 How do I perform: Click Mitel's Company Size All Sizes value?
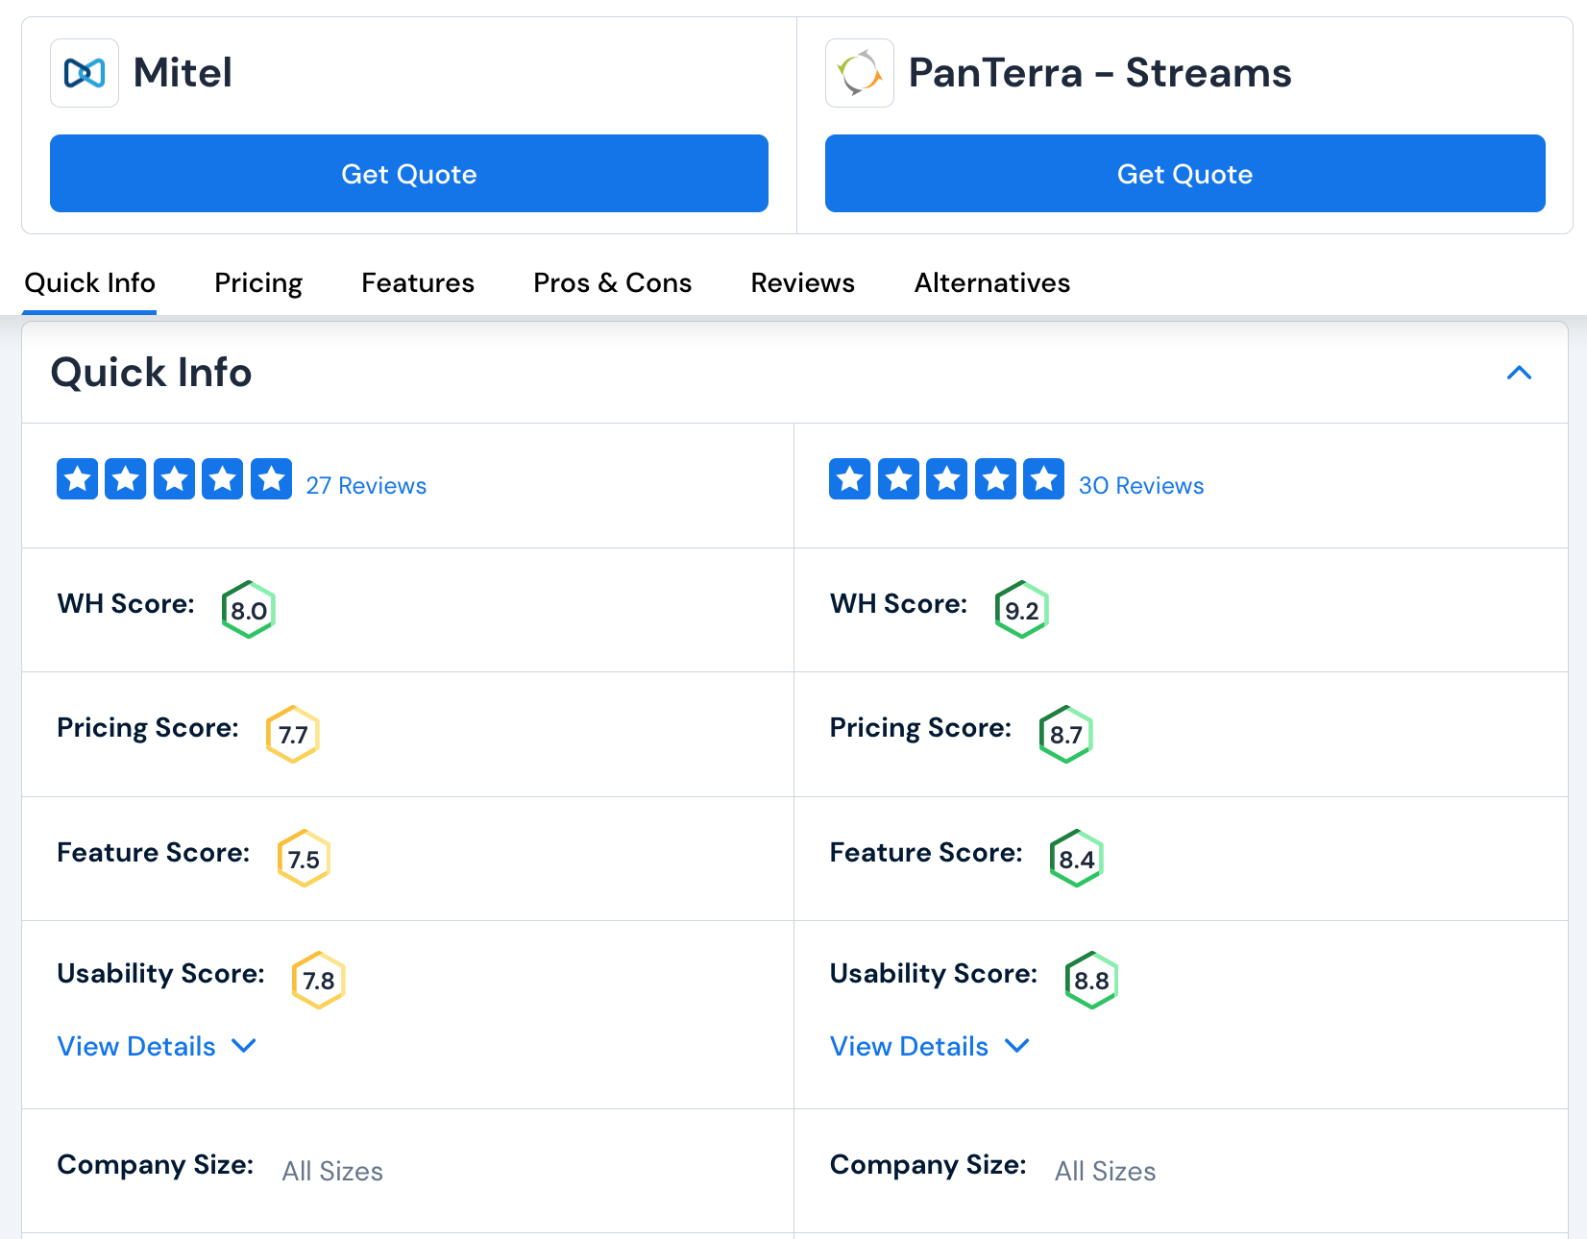coord(332,1172)
